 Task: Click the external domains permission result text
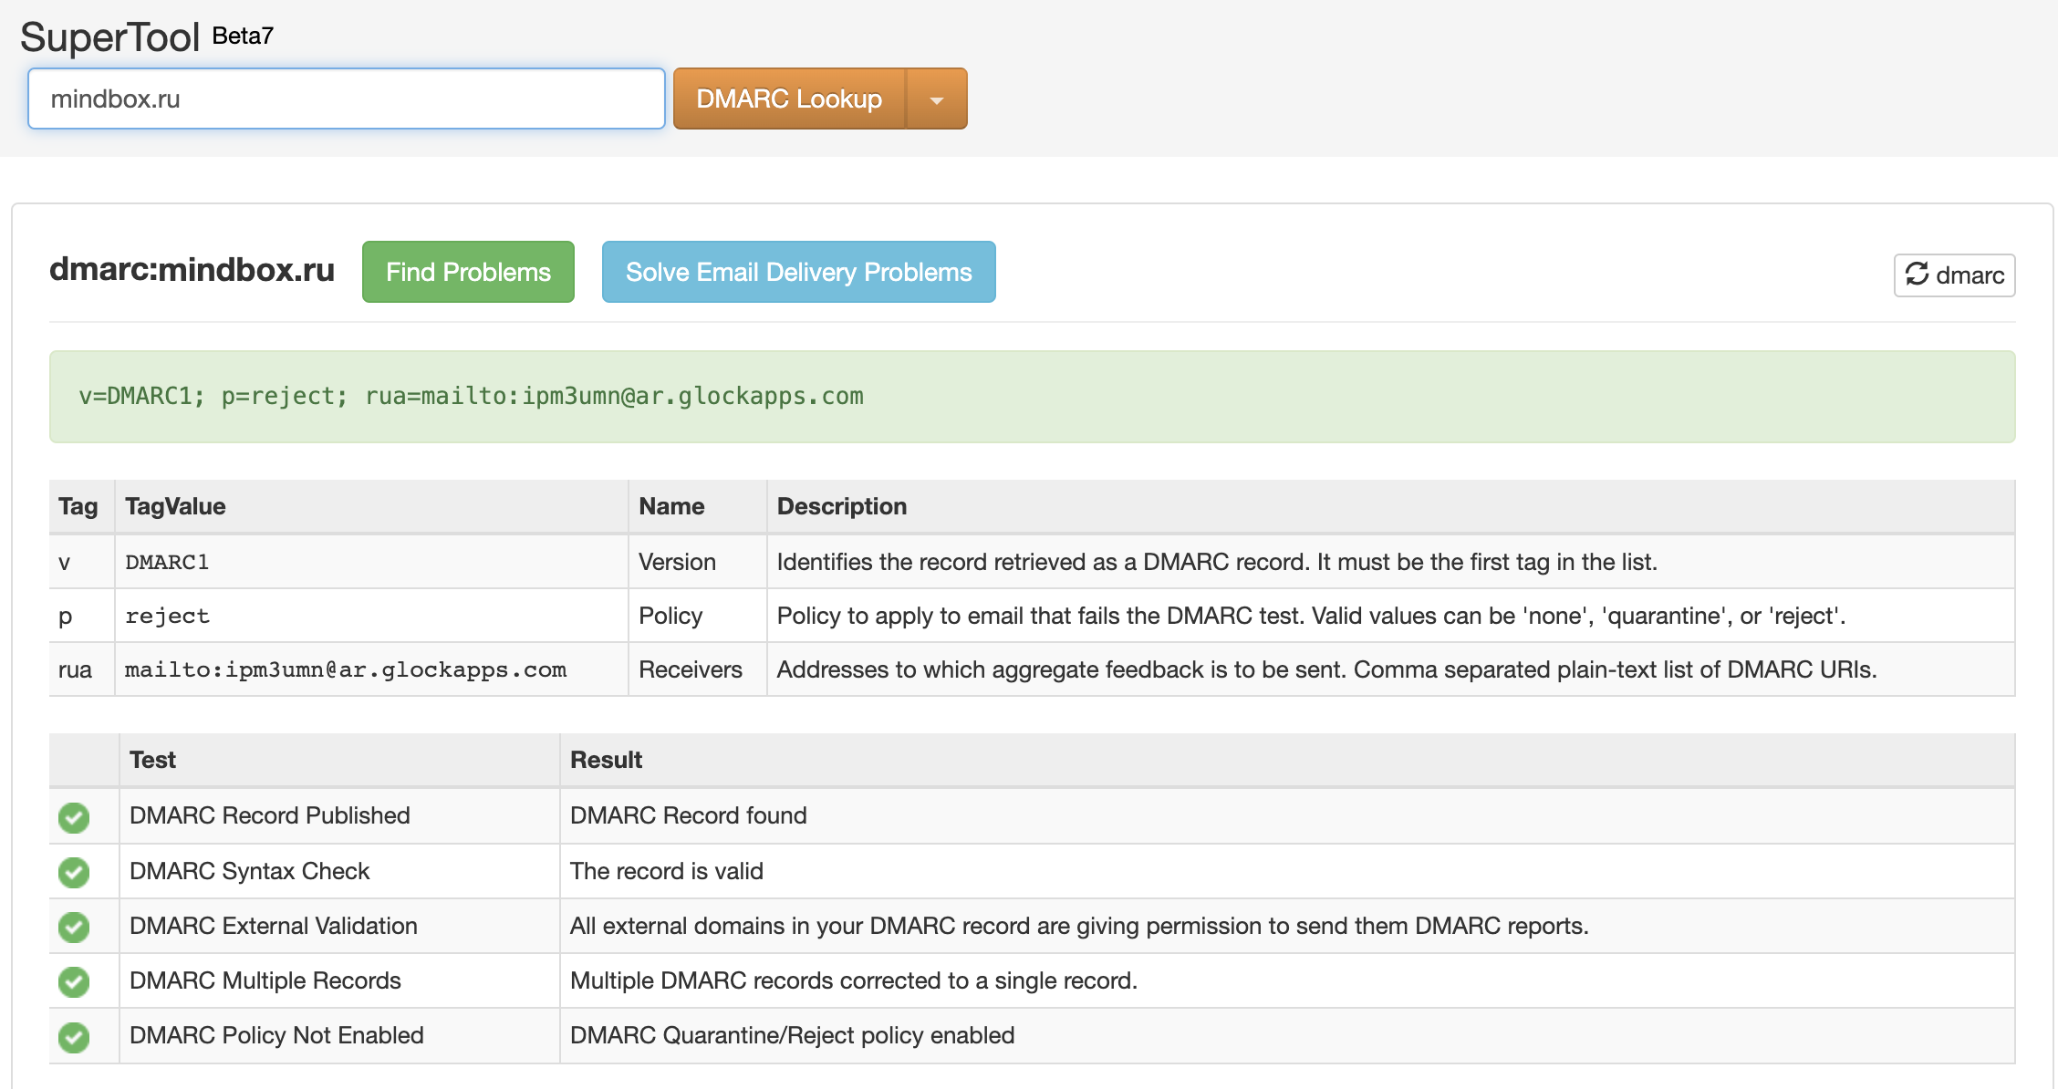1079,926
